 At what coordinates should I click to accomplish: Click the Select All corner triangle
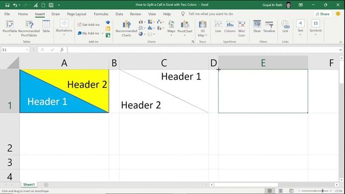coord(13,63)
